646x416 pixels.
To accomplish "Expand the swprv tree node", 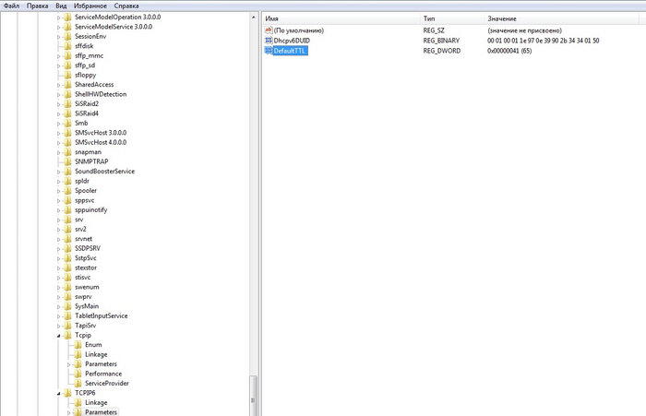I will click(58, 297).
